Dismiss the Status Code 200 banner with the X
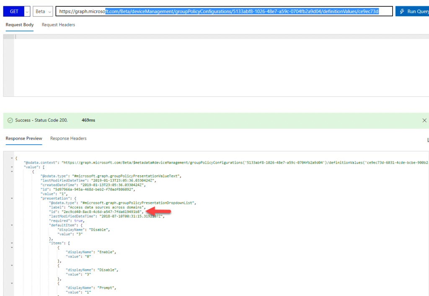The height and width of the screenshot is (296, 429). click(x=424, y=120)
